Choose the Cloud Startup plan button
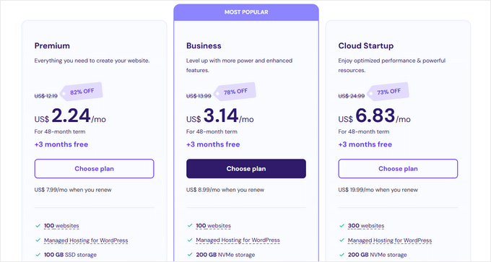The height and width of the screenshot is (262, 491). pyautogui.click(x=398, y=169)
